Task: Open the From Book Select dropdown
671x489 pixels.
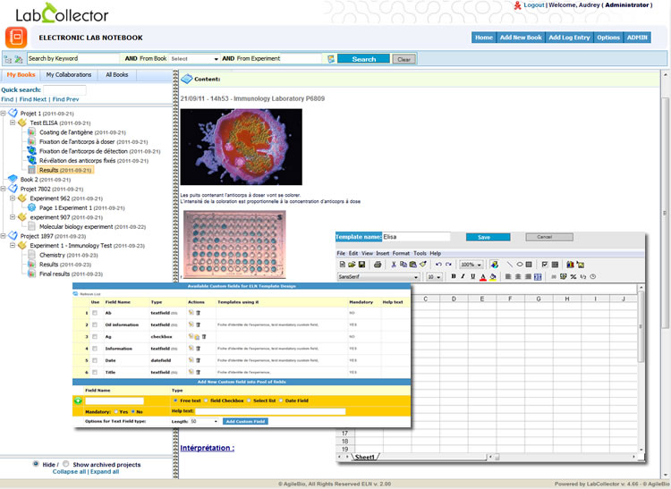Action: point(195,59)
